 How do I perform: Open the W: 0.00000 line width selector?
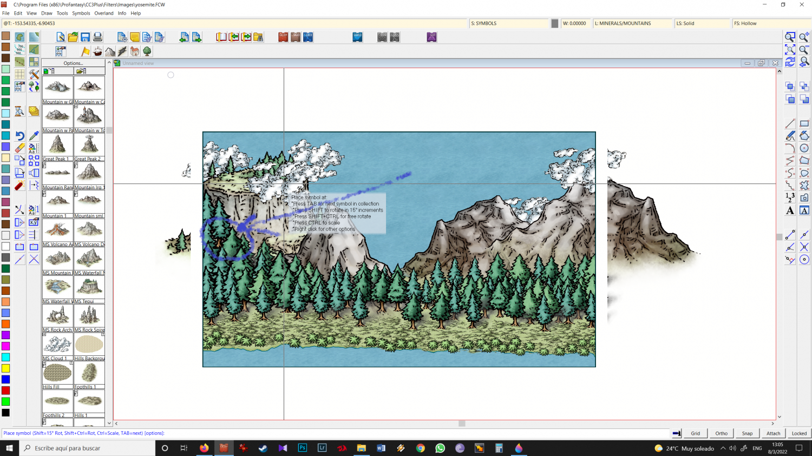point(576,23)
